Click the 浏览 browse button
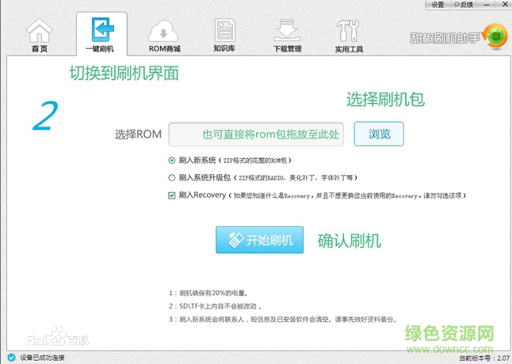This screenshot has height=364, width=512. pos(379,134)
